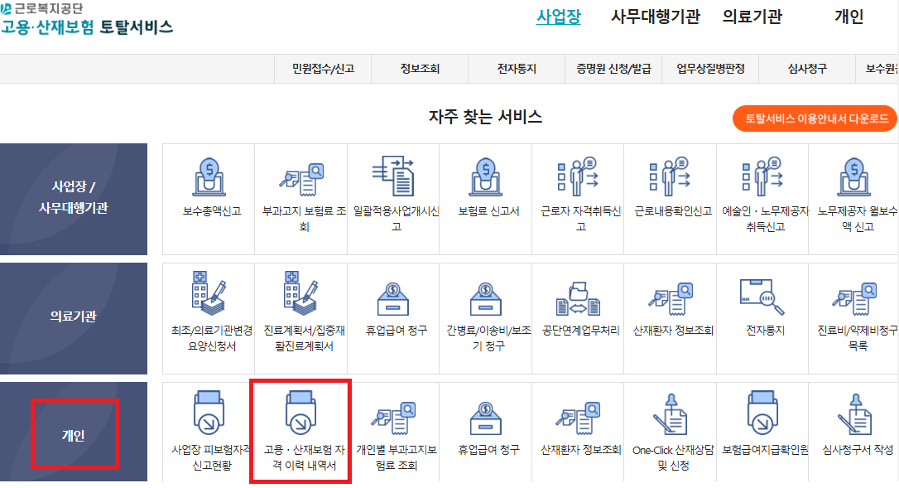Open the 전자통지 menu in navigation bar
This screenshot has height=488, width=899.
click(517, 69)
